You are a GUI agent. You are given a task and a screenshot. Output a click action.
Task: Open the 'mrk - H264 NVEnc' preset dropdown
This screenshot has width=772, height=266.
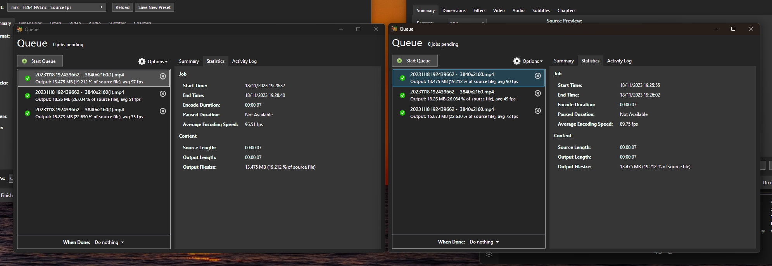tap(57, 7)
